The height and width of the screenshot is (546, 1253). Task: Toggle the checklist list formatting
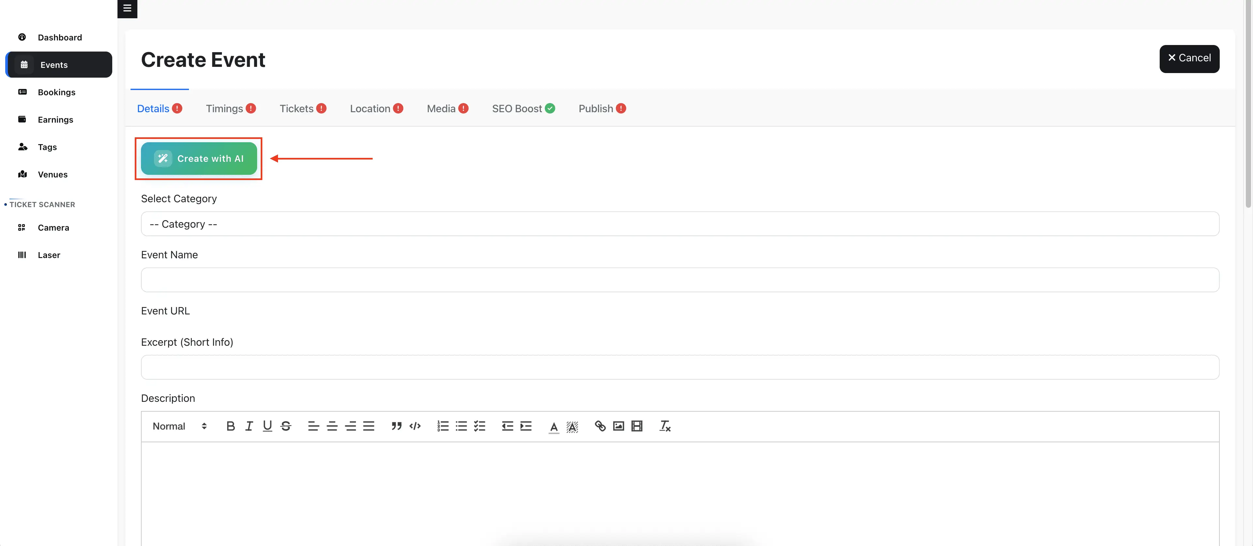pyautogui.click(x=480, y=426)
